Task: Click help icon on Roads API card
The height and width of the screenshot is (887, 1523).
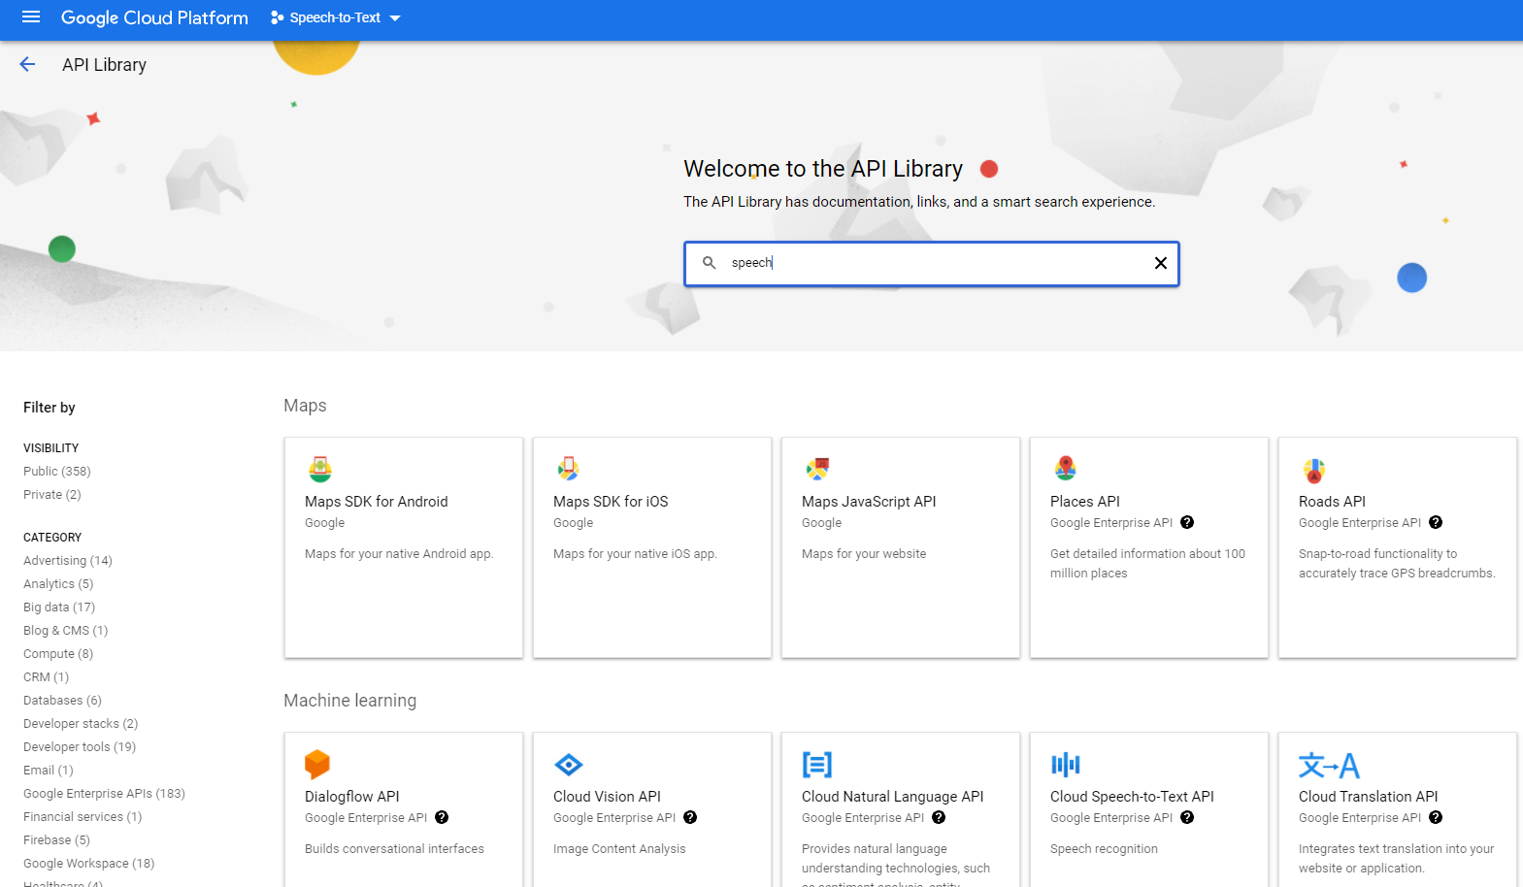Action: [x=1436, y=523]
